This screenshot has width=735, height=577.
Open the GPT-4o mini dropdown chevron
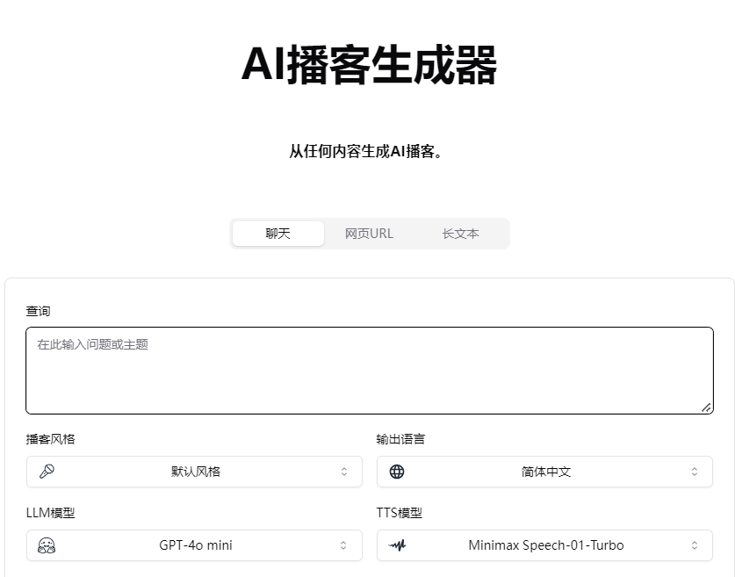[344, 545]
